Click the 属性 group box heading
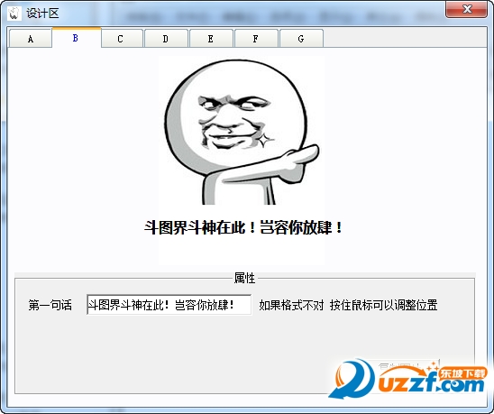 [244, 278]
